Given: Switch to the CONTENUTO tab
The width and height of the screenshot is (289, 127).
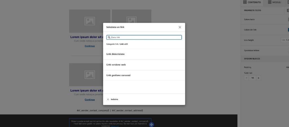Looking at the screenshot, I should pos(252,2).
